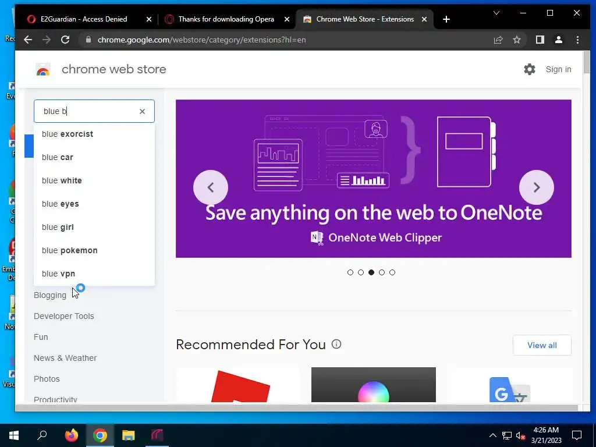Open the Google Translate extension card
The height and width of the screenshot is (447, 596).
509,385
